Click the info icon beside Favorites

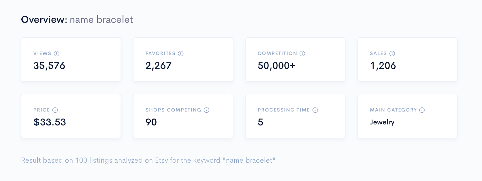[x=181, y=54]
